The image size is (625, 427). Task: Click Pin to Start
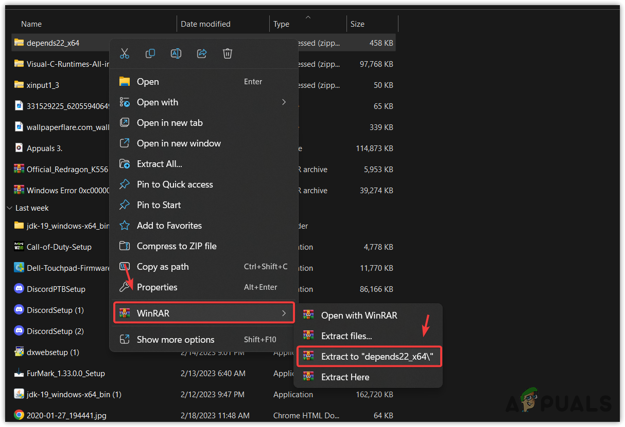pos(159,205)
